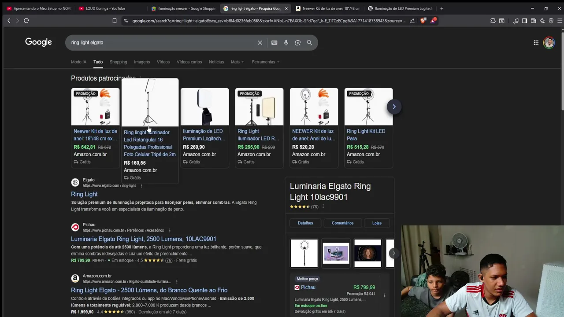
Task: Open Ring Light Iluminador LED R$ 265,90
Action: [x=259, y=128]
